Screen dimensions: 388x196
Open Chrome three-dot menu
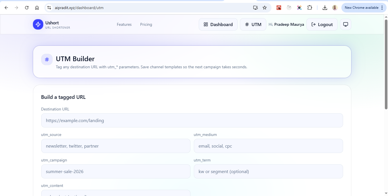coord(382,8)
